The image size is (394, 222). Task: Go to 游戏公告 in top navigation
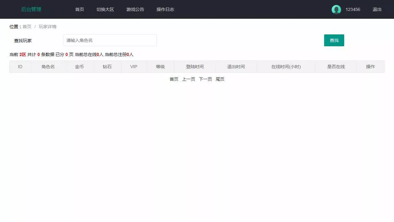point(135,9)
